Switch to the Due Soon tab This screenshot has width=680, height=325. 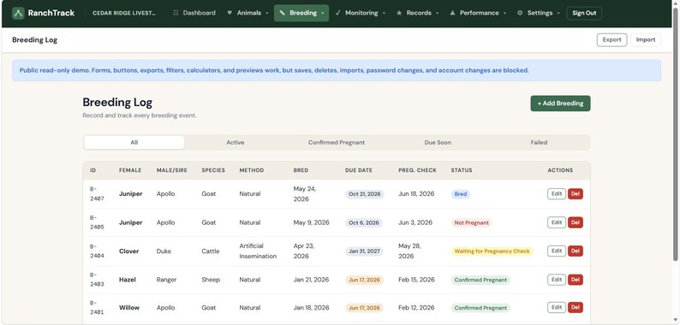438,143
